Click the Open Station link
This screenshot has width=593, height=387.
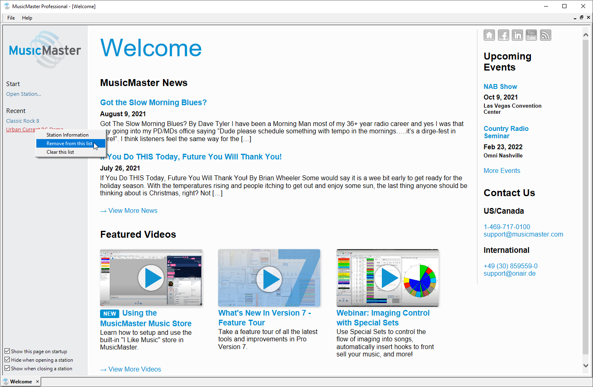point(24,94)
